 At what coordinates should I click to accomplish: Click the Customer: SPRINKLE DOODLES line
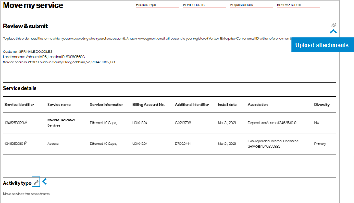click(28, 51)
